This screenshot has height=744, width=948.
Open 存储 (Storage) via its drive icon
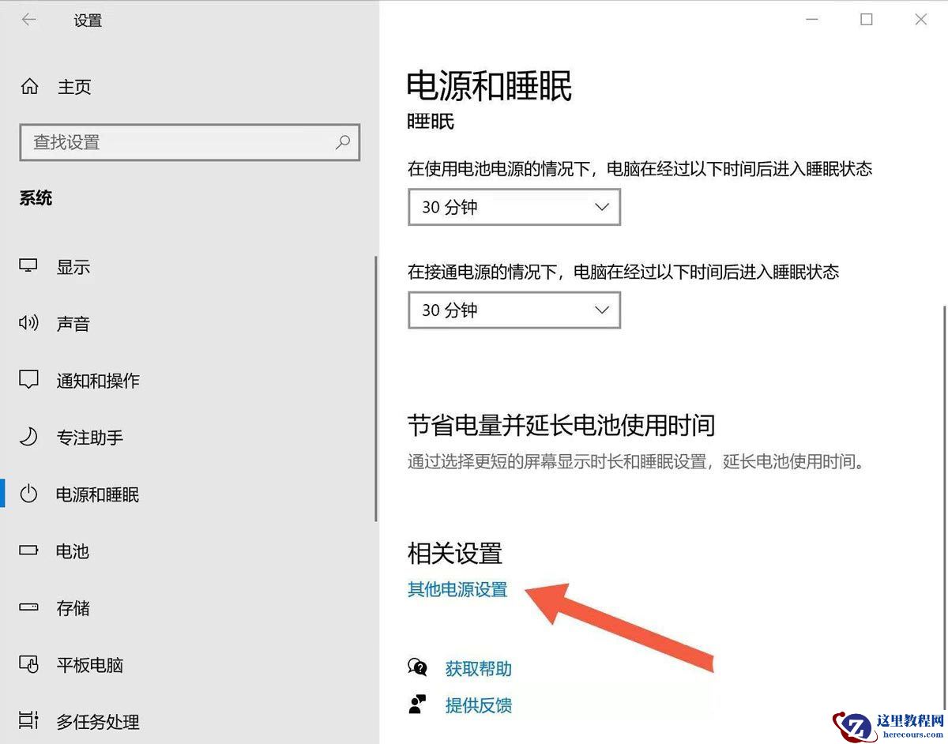tap(28, 608)
